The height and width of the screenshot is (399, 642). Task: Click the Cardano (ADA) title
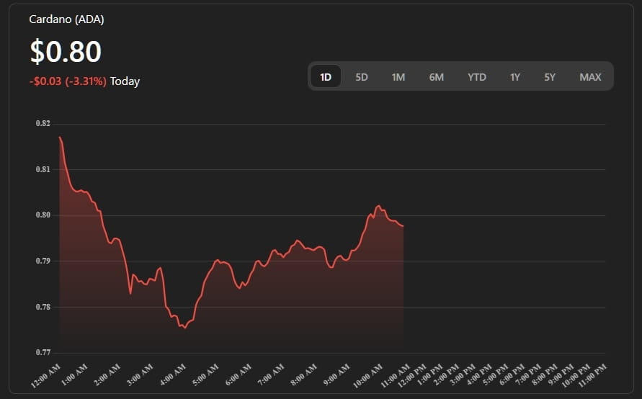(x=66, y=19)
